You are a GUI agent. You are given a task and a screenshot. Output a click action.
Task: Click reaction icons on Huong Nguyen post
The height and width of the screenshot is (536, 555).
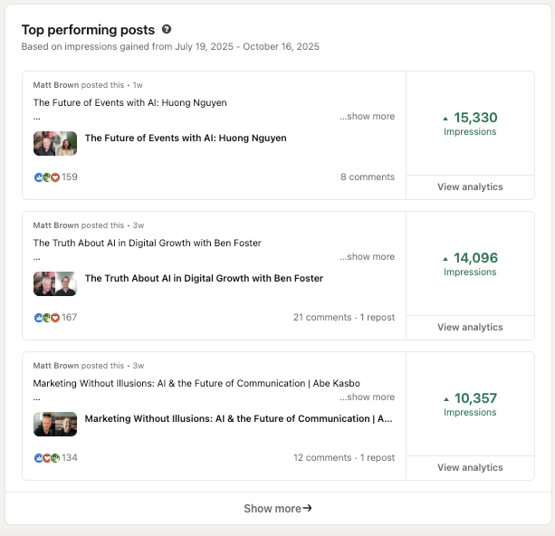click(47, 177)
